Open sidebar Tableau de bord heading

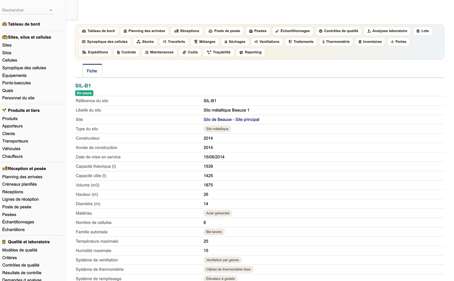tap(24, 24)
